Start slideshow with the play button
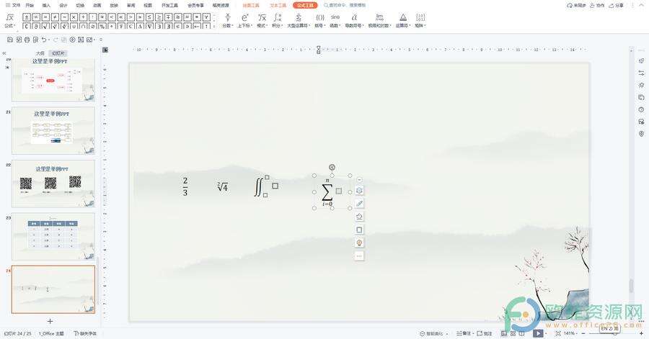 pos(538,333)
